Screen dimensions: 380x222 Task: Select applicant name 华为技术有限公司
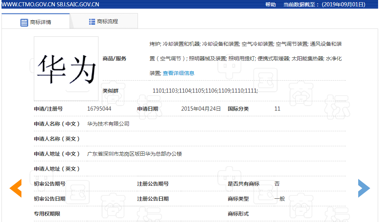pos(108,124)
